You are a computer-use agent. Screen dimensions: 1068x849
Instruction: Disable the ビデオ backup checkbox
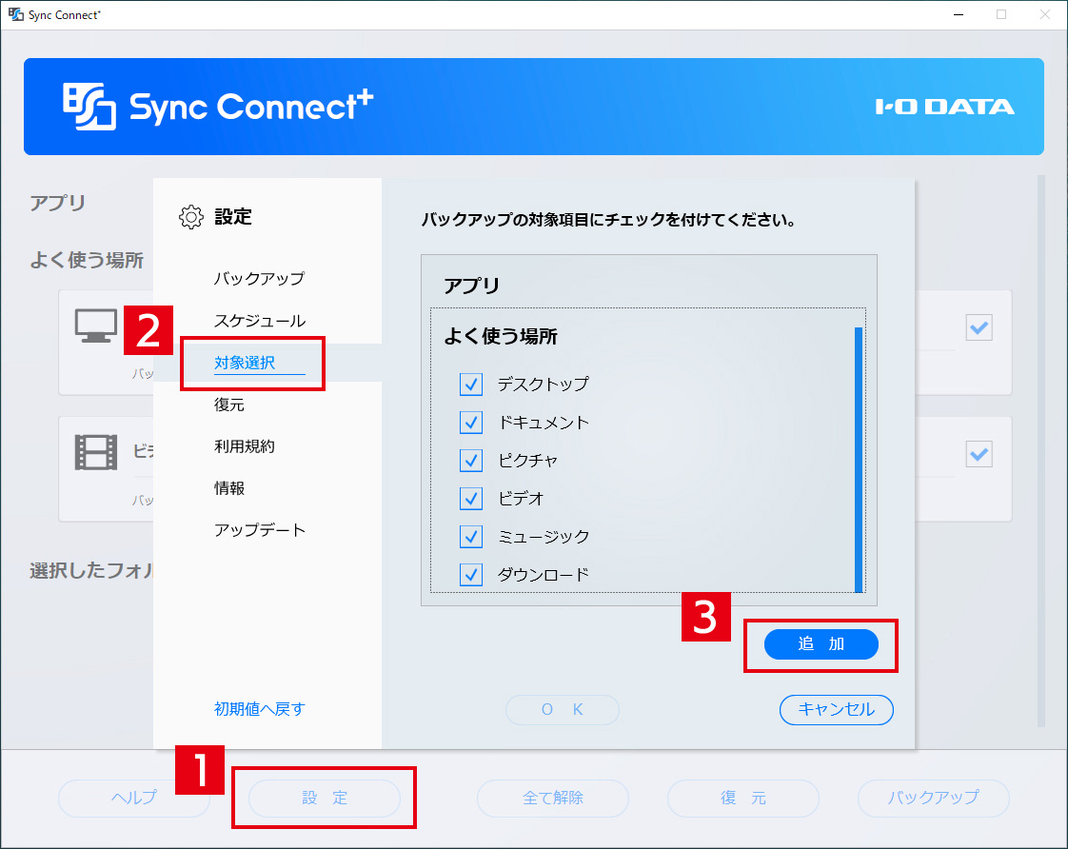[x=471, y=499]
